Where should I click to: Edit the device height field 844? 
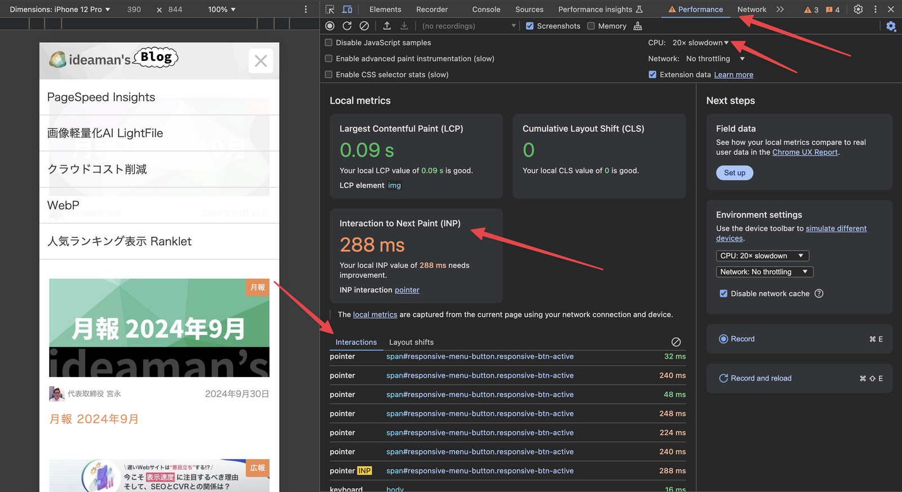175,10
